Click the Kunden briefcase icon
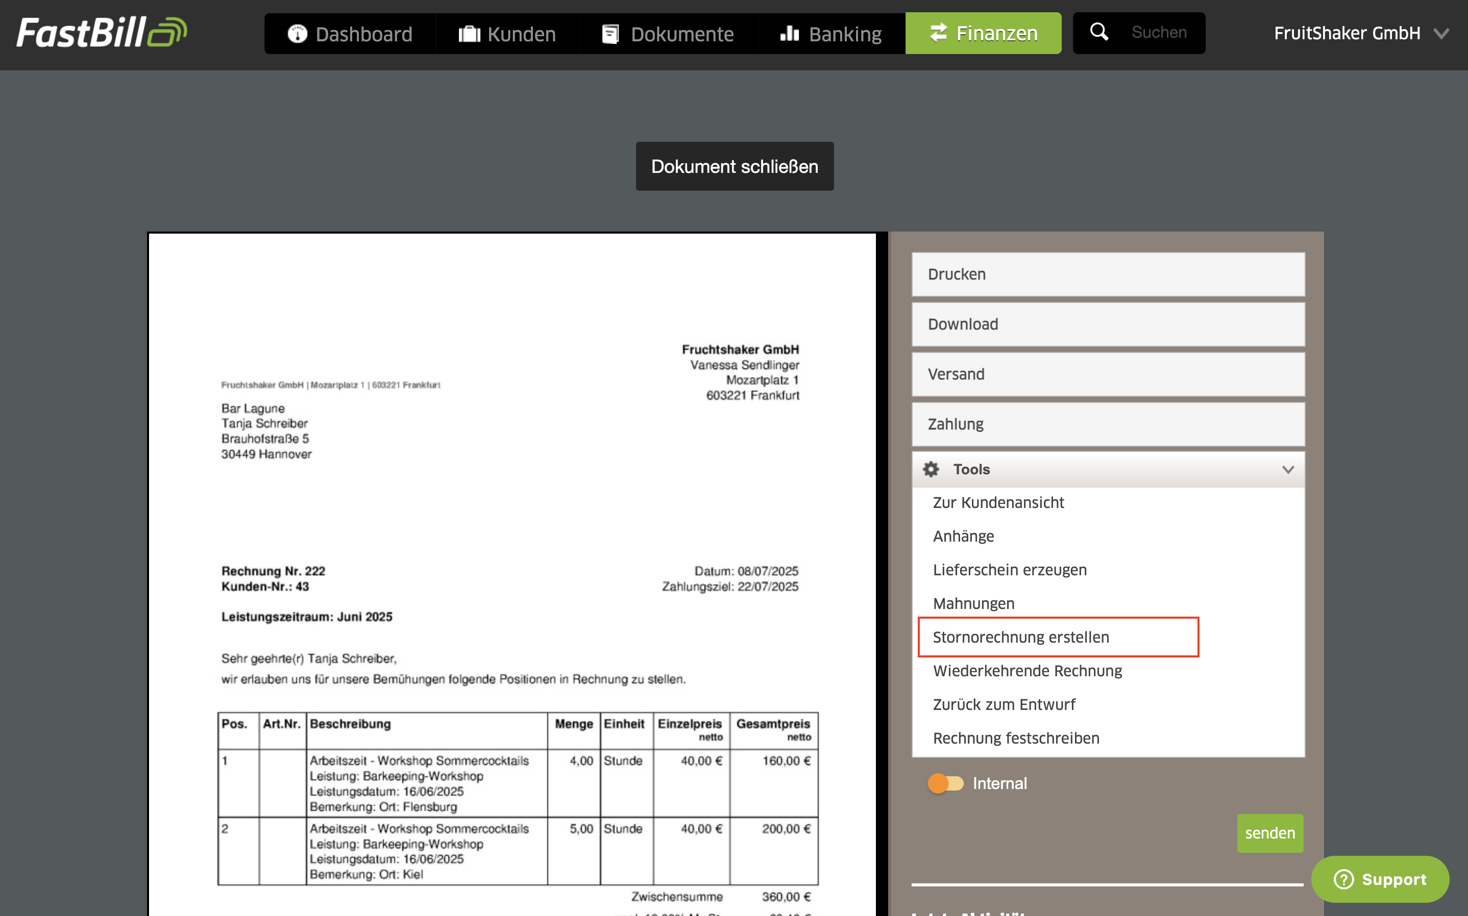The image size is (1468, 916). [x=469, y=34]
